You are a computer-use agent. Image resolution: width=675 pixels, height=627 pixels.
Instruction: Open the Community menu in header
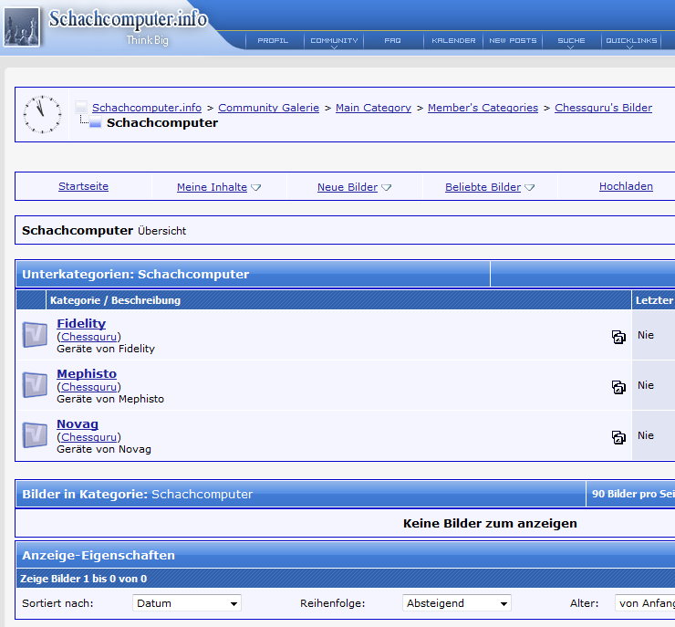[334, 41]
